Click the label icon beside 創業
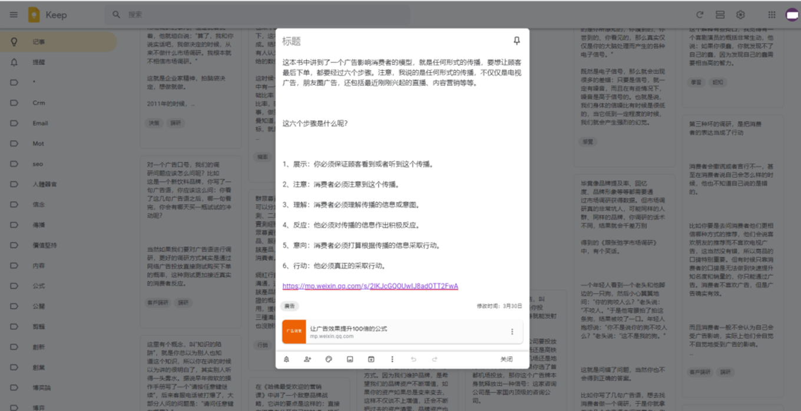The width and height of the screenshot is (801, 411). tap(14, 367)
